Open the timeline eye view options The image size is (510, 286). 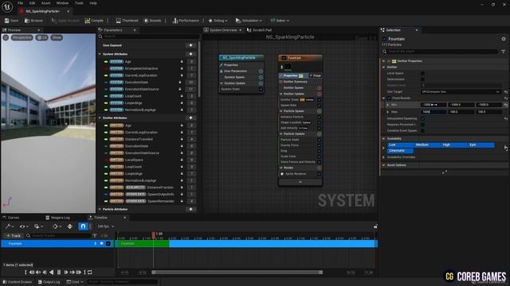(24, 226)
